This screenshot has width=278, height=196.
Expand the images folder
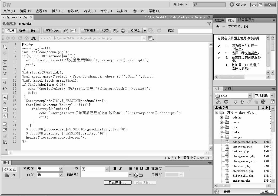click(x=221, y=137)
